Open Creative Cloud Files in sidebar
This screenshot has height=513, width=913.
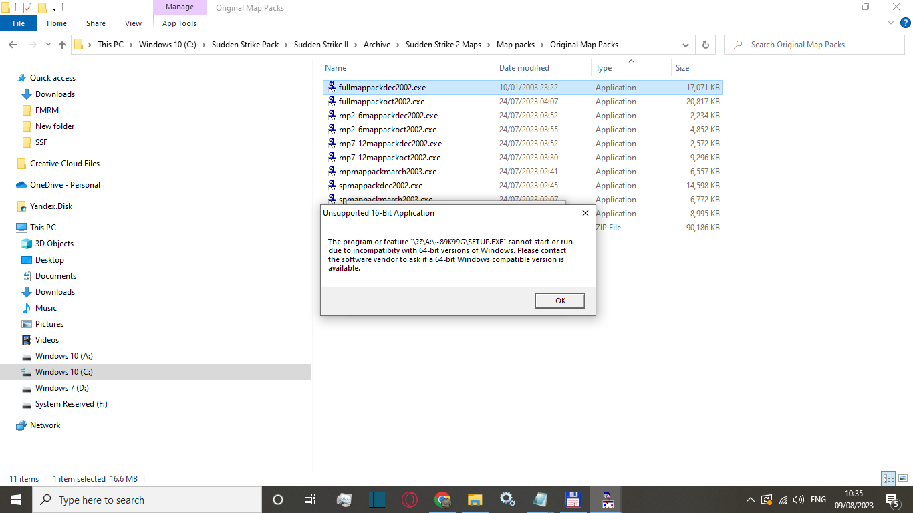[x=64, y=164]
